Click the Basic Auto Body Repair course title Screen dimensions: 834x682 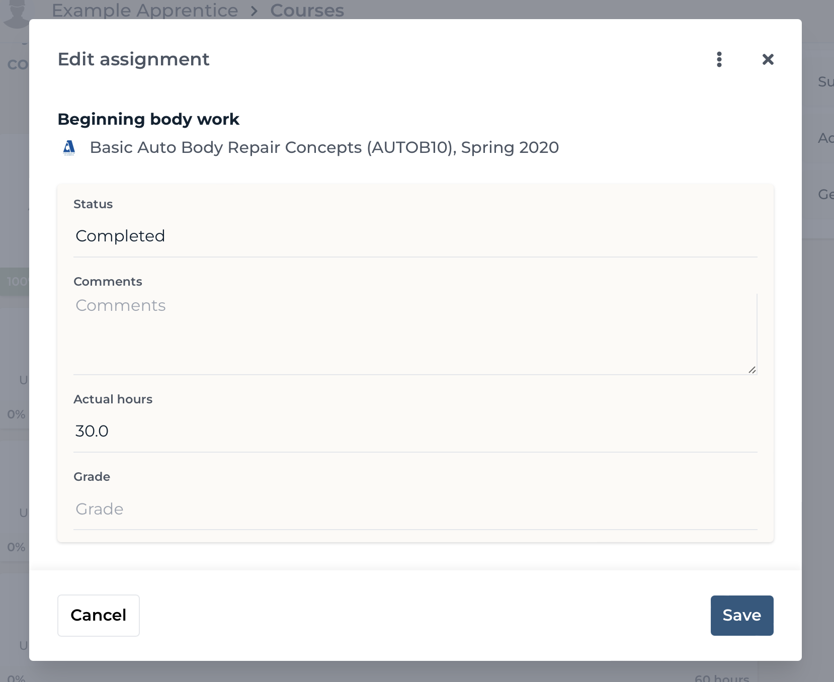point(324,147)
